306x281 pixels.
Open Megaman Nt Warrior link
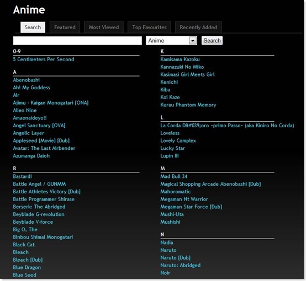tap(184, 199)
